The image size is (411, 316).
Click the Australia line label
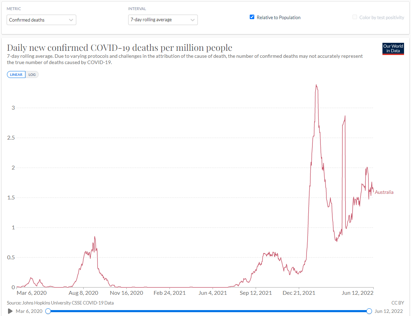(384, 192)
